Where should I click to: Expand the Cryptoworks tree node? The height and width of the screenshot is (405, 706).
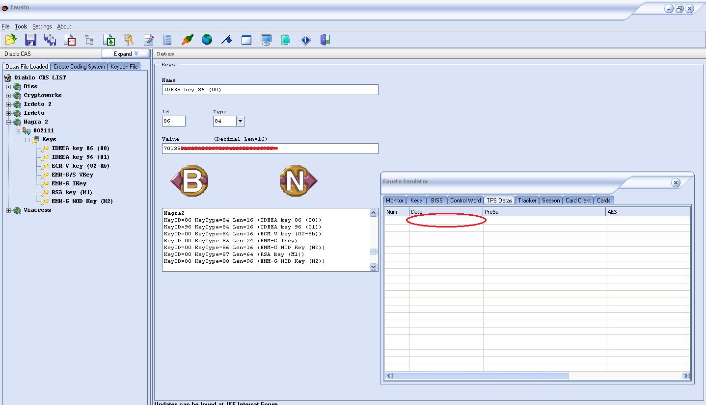(x=8, y=96)
